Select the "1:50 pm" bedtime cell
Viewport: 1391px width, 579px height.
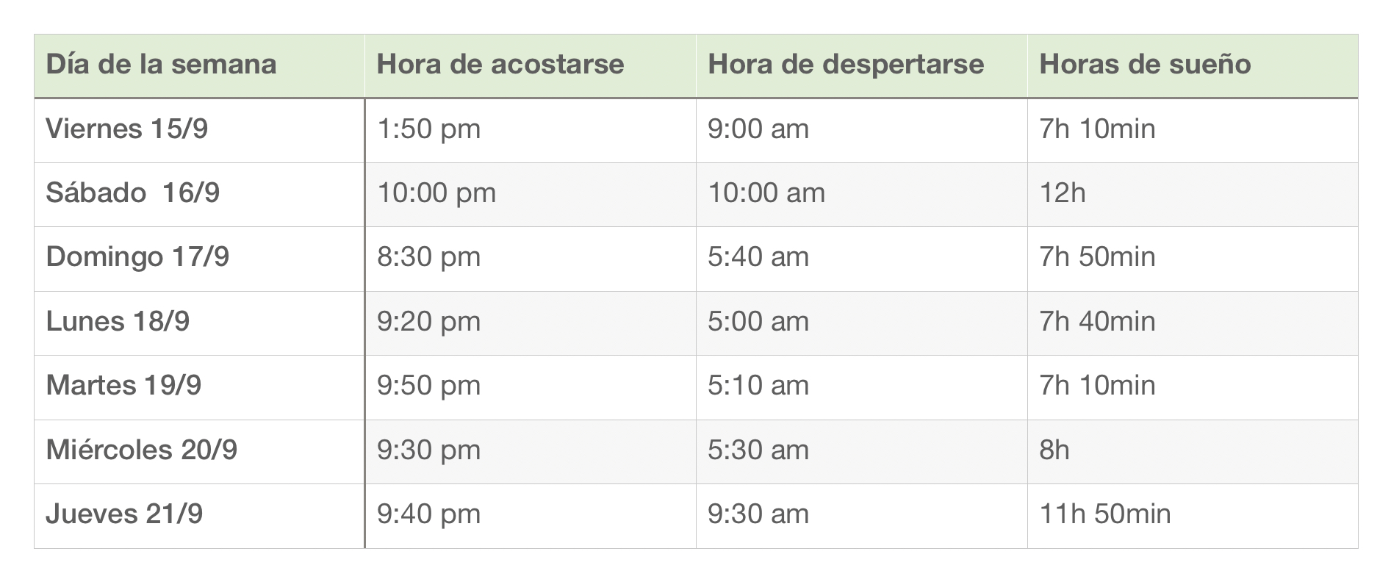point(429,129)
